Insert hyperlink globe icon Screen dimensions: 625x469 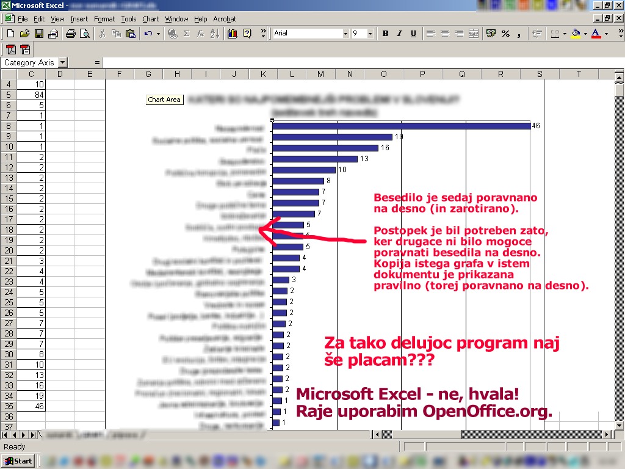172,34
